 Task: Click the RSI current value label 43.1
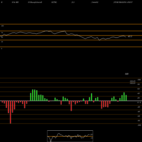pyautogui.click(x=130, y=36)
